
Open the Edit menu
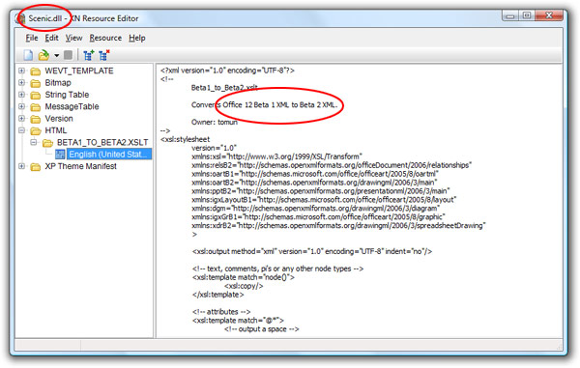pyautogui.click(x=52, y=38)
